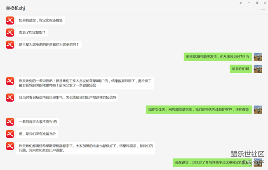Select message about 苹果8用户 短信
Screen dimensions: 268x170
point(85,83)
